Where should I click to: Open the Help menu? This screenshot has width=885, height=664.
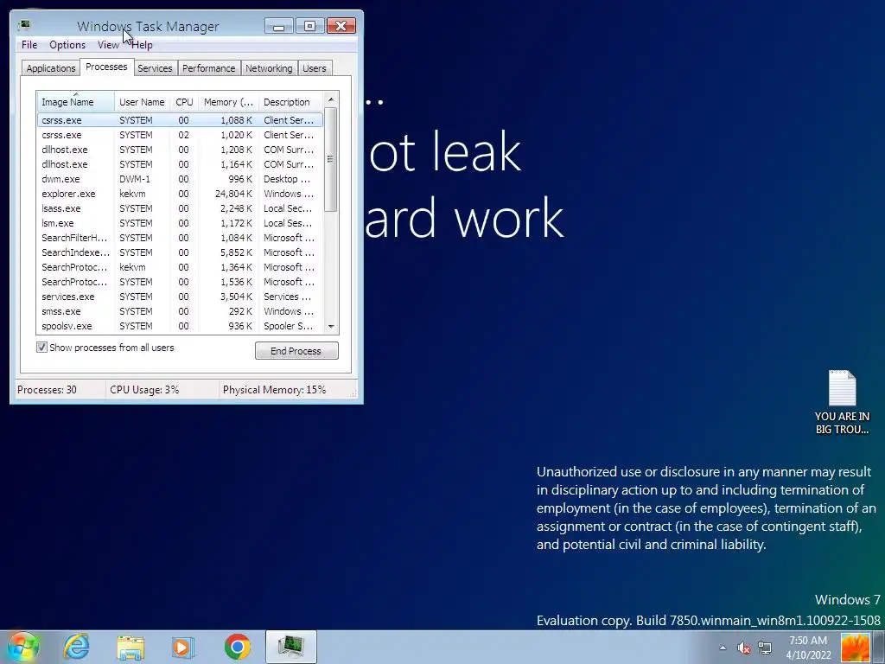point(142,45)
